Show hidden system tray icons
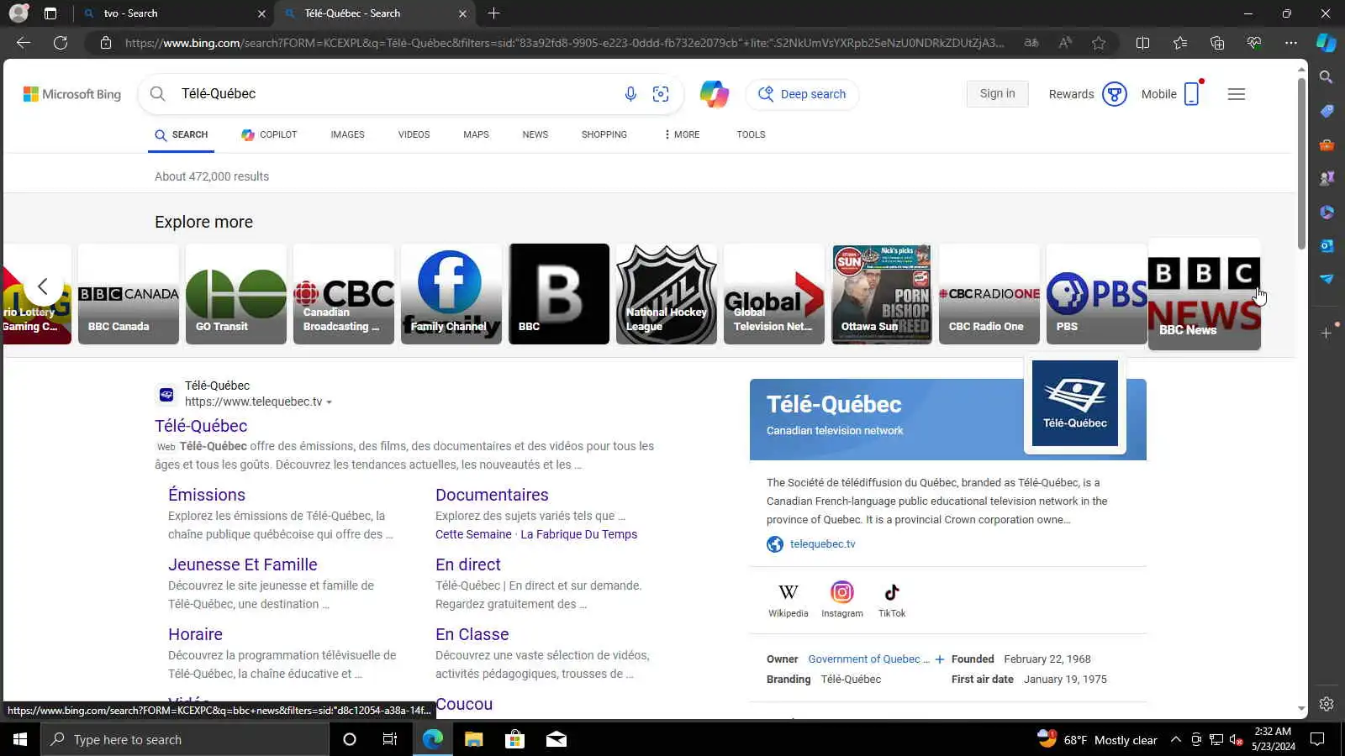Image resolution: width=1345 pixels, height=756 pixels. tap(1176, 739)
